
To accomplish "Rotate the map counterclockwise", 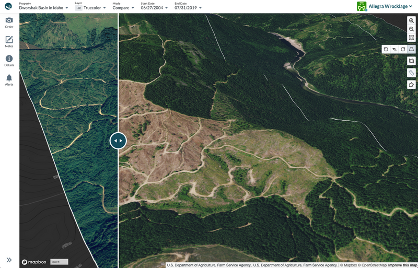I will pos(386,49).
